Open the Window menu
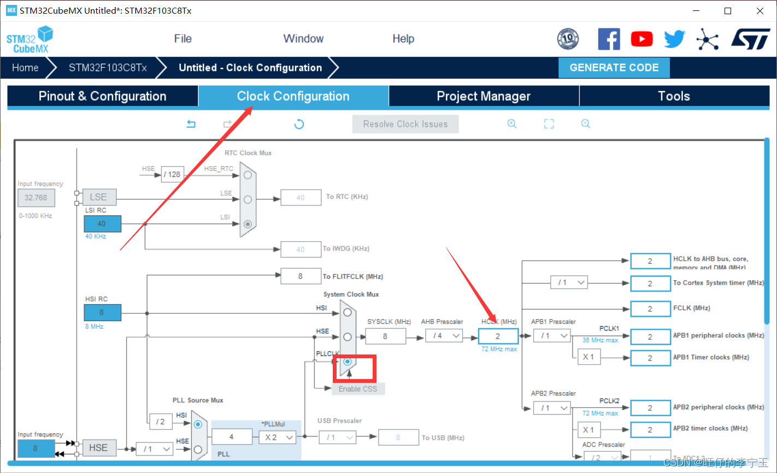777x473 pixels. coord(303,39)
